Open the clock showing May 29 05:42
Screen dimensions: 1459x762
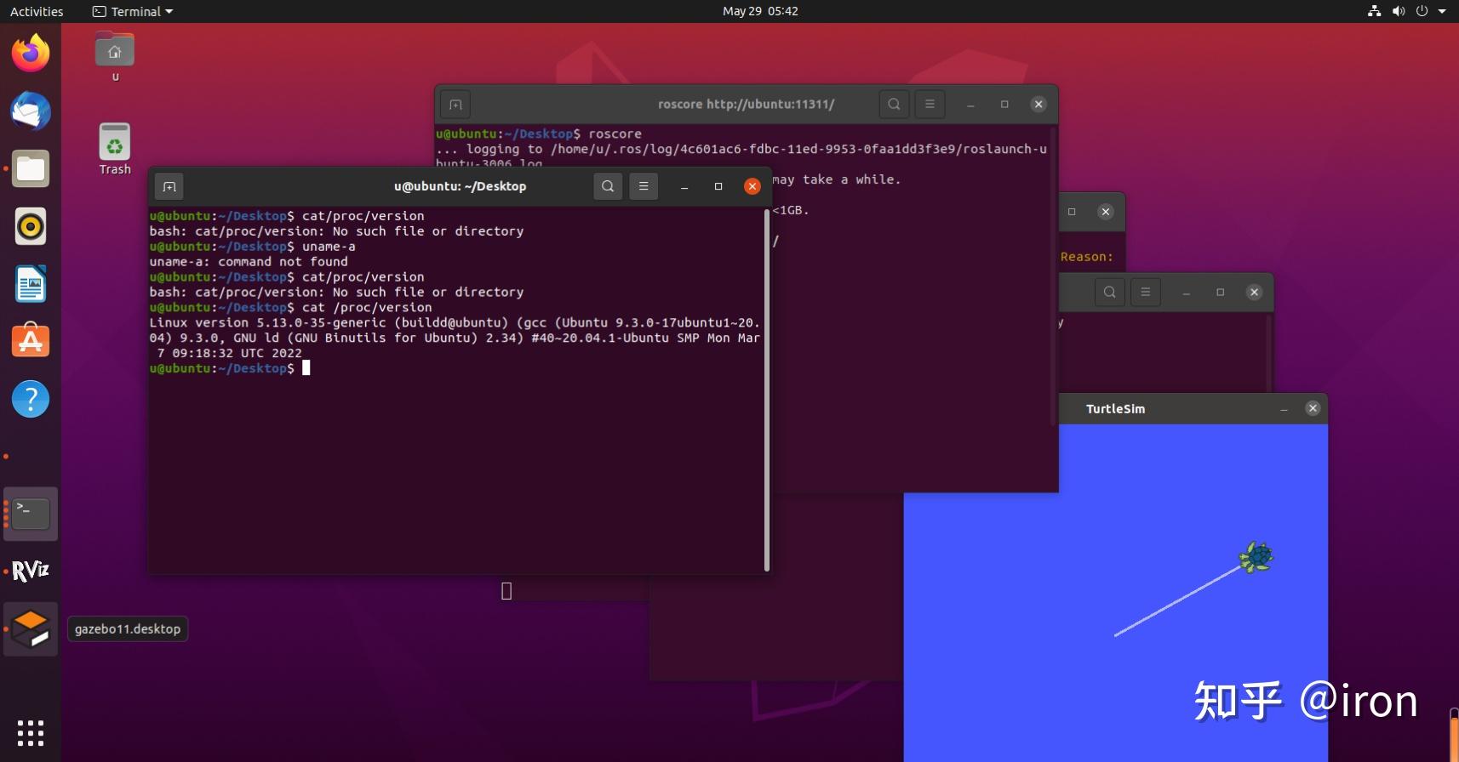[760, 11]
